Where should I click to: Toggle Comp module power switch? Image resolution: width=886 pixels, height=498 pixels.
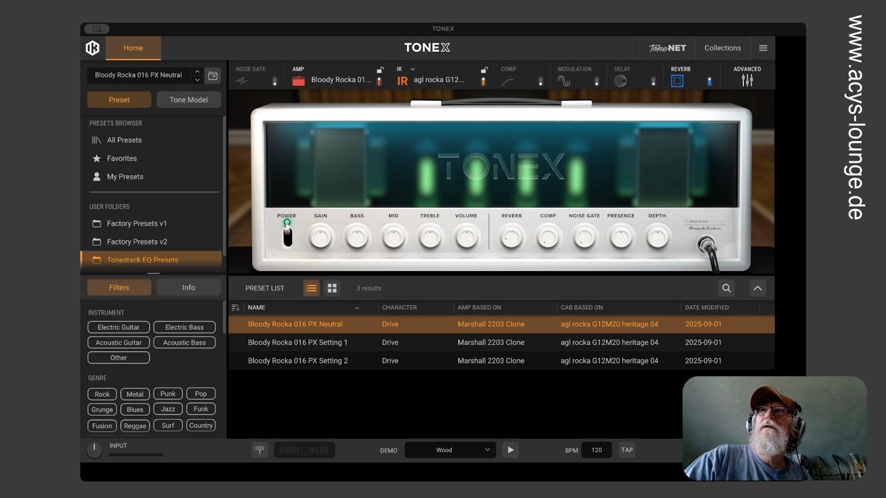click(x=541, y=82)
